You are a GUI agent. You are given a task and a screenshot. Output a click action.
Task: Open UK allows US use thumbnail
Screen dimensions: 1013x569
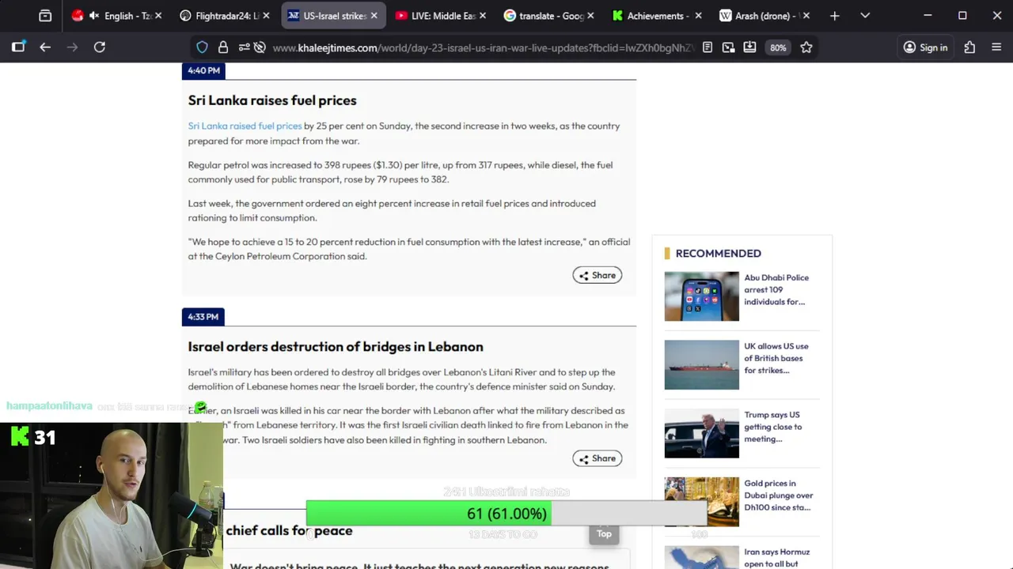point(701,365)
